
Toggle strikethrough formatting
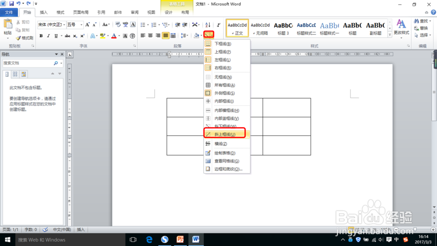coord(67,36)
